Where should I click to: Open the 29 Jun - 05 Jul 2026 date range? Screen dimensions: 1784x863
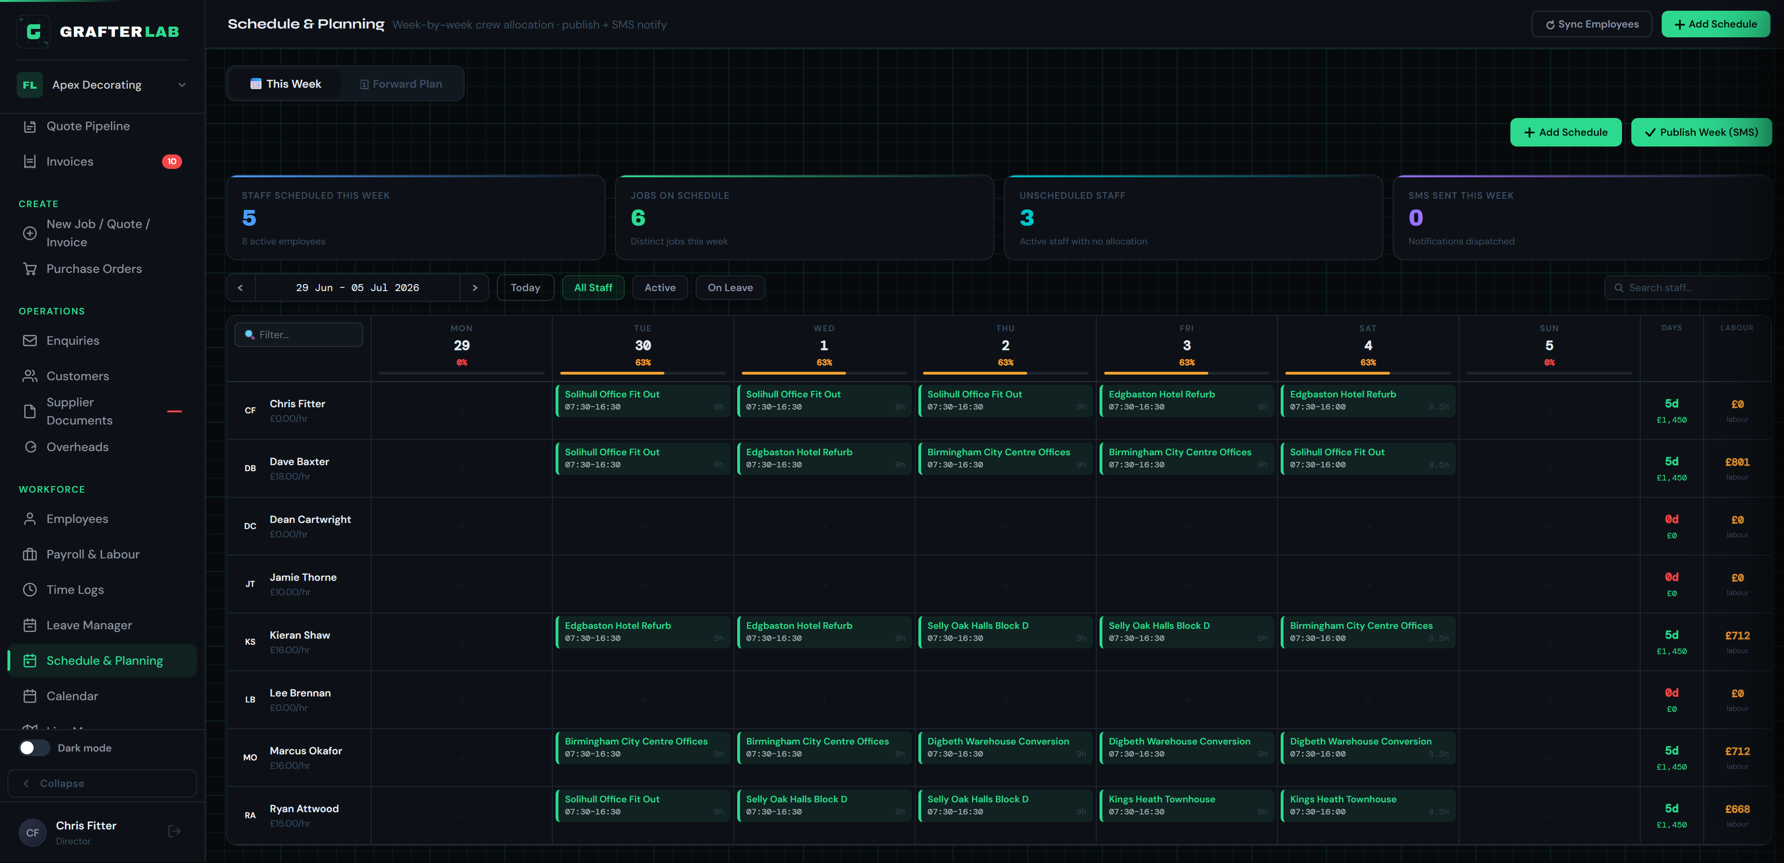pyautogui.click(x=357, y=288)
